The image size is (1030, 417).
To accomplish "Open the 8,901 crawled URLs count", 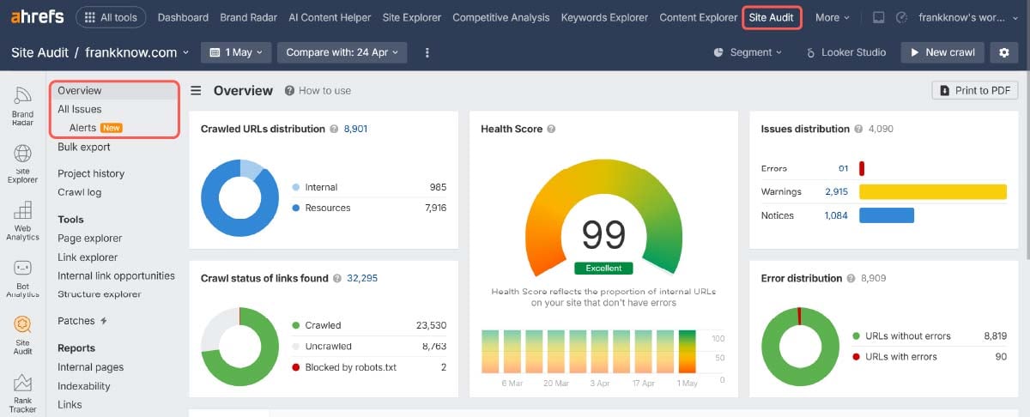I will [x=355, y=129].
